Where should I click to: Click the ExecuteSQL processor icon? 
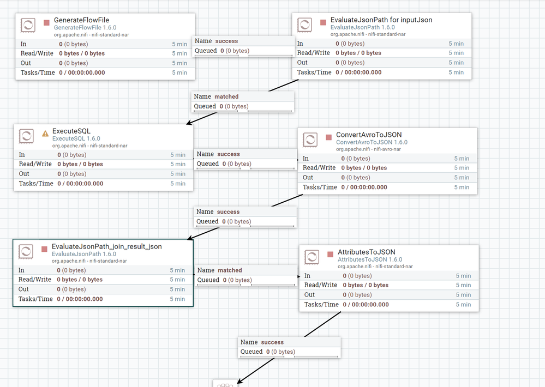point(26,136)
